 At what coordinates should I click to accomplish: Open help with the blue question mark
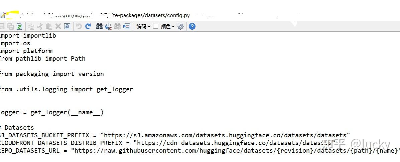[192, 26]
